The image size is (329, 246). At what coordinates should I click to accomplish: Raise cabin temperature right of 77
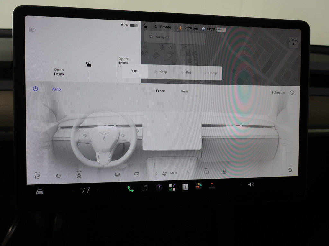pyautogui.click(x=98, y=190)
